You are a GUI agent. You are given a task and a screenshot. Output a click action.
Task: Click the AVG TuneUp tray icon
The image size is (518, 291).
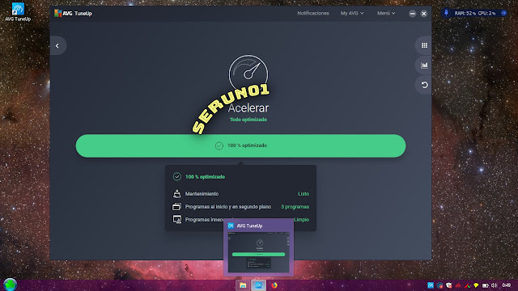(431, 285)
